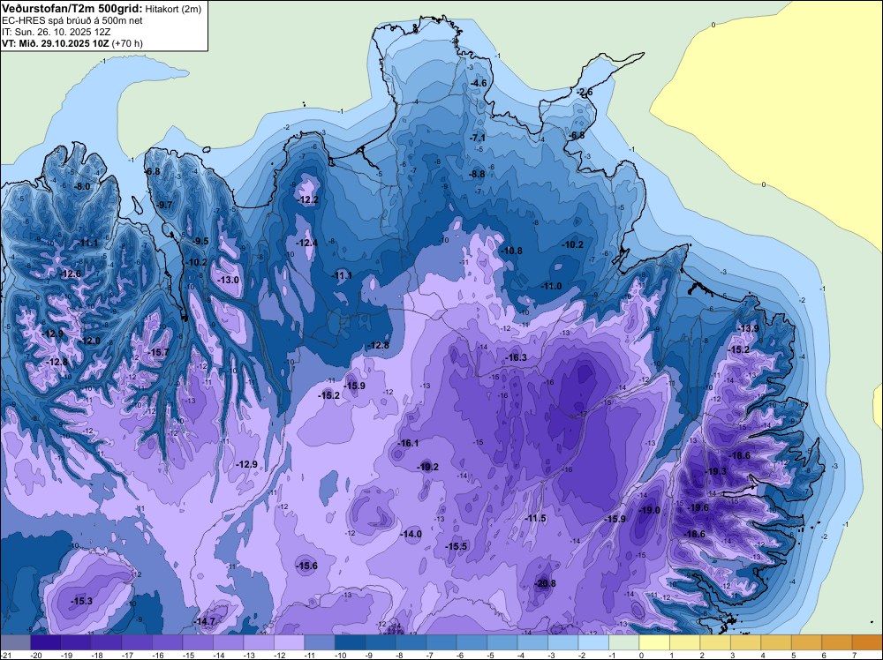Viewport: 883px width, 660px height.
Task: Click the -15.3 temperature value
Action: (x=81, y=602)
